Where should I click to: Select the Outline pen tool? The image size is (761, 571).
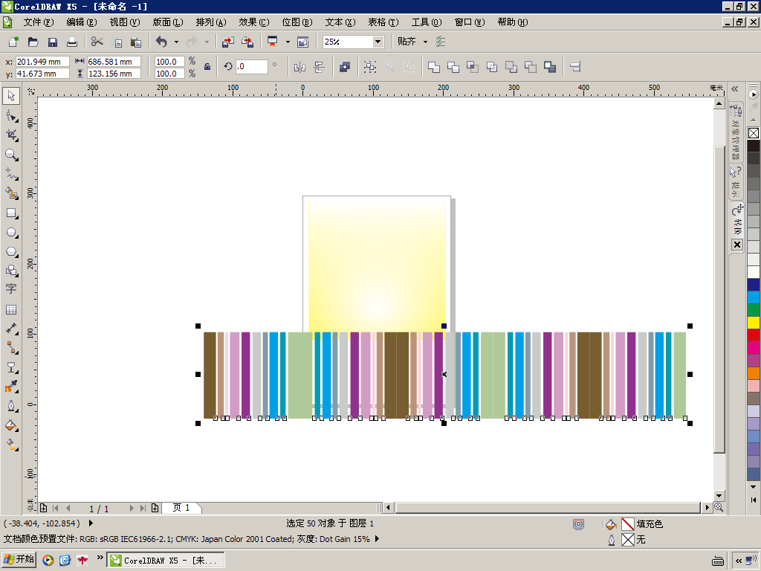pyautogui.click(x=12, y=406)
